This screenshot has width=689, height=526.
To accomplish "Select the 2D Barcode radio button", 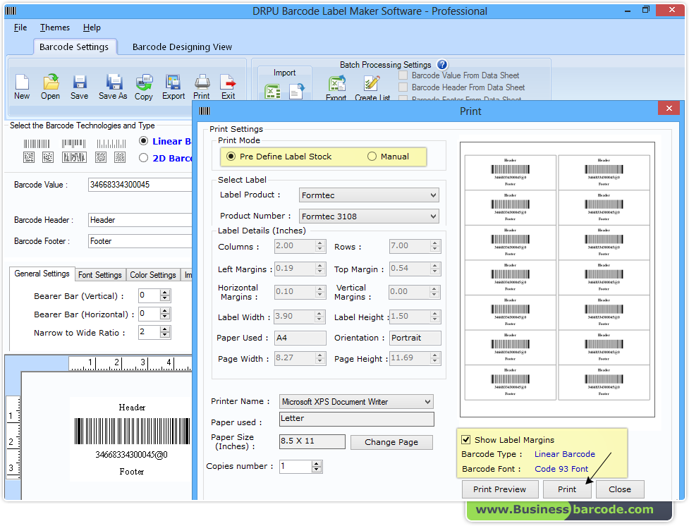I will (144, 158).
